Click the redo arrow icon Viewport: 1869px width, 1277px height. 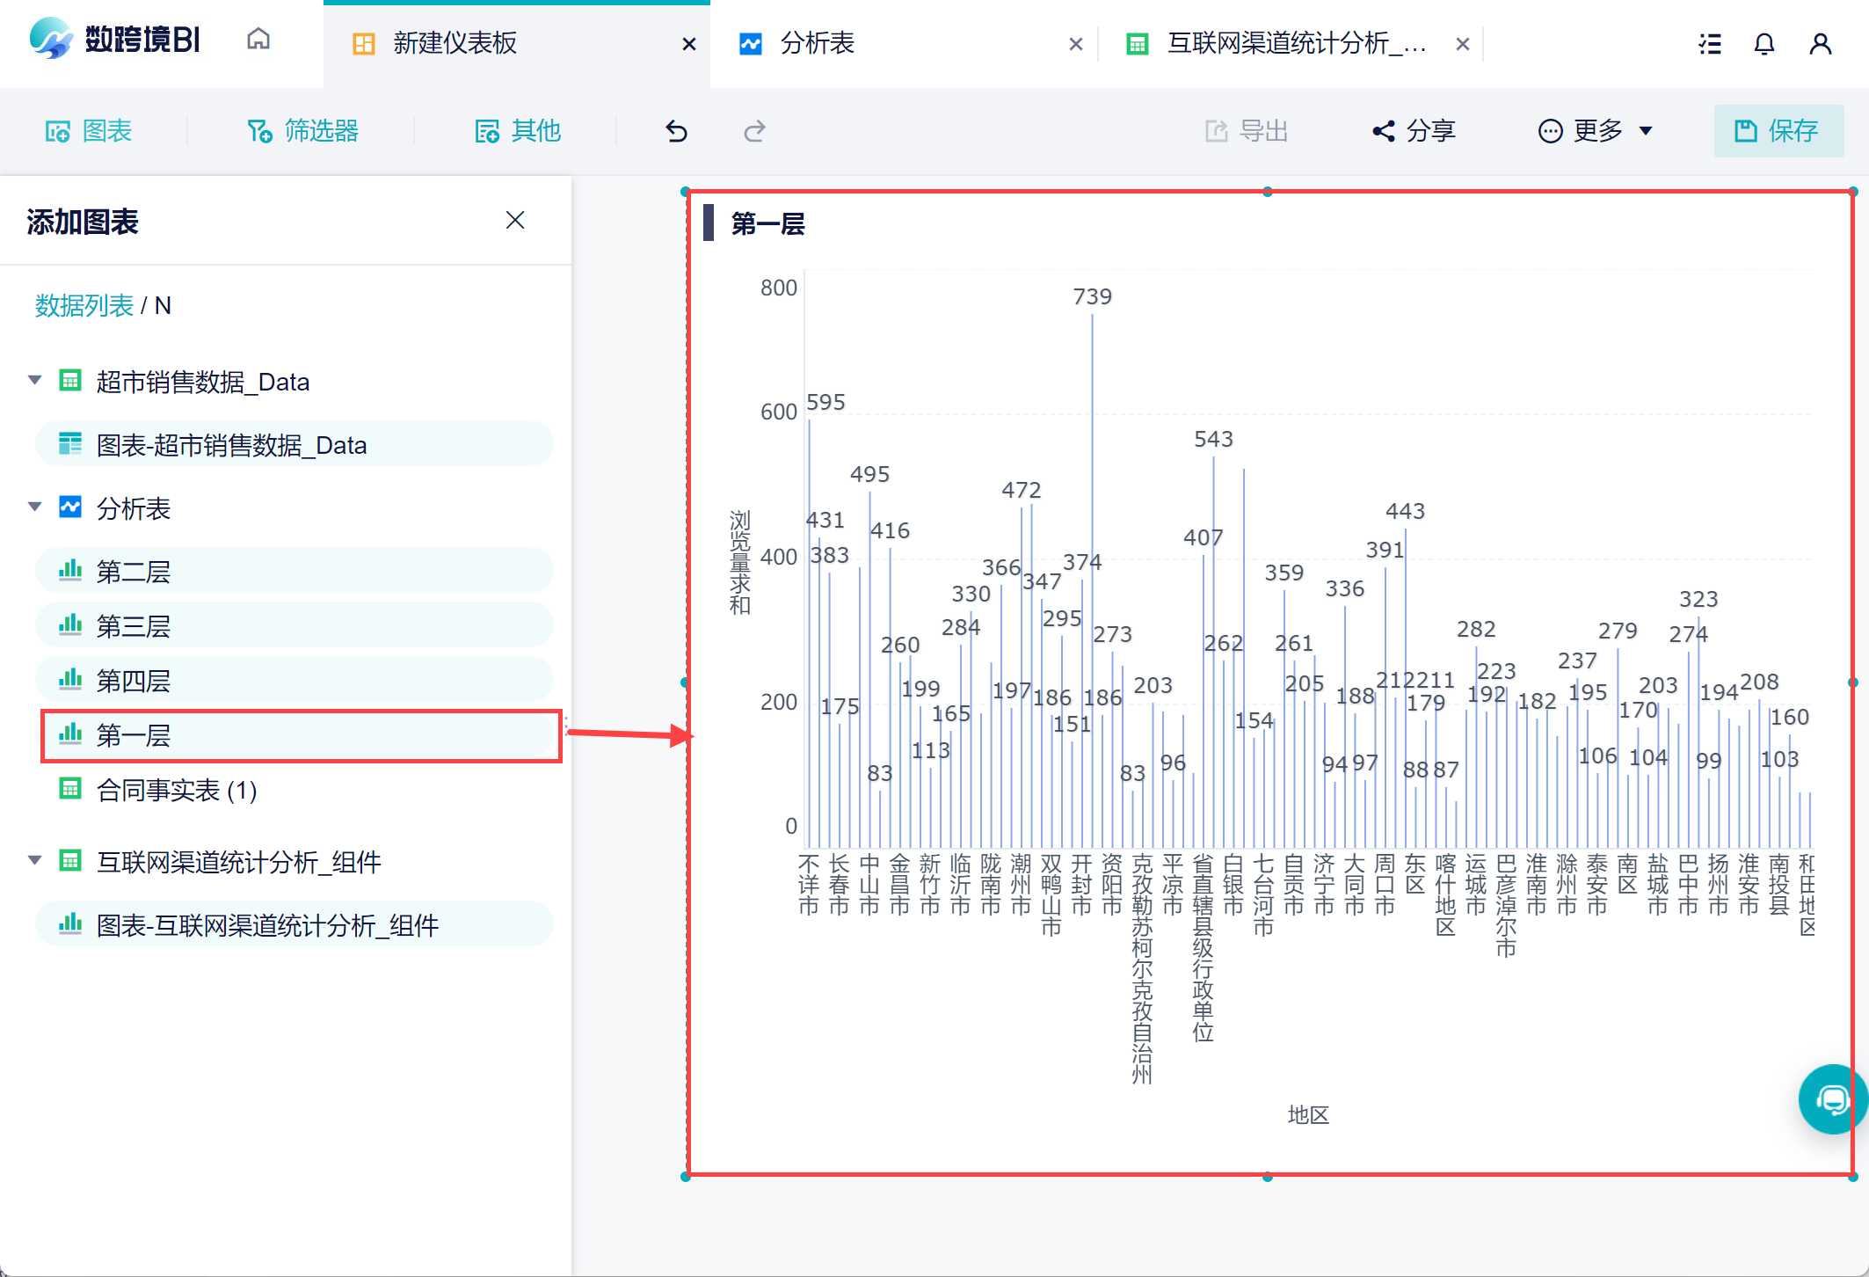(x=754, y=131)
